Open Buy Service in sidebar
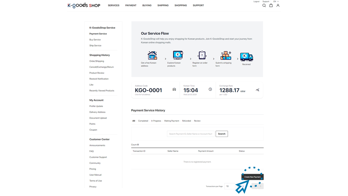 pos(95,40)
